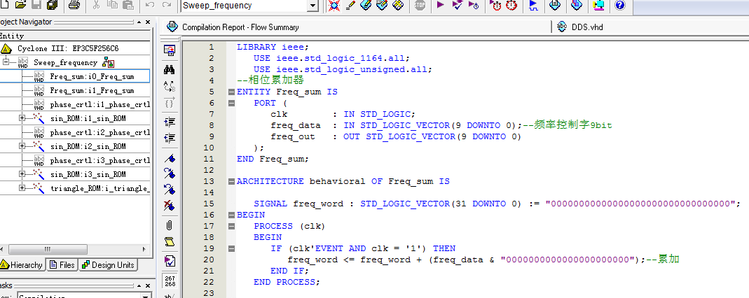The image size is (749, 298).
Task: Start simulation with the blue waveform icon
Action: 534,5
